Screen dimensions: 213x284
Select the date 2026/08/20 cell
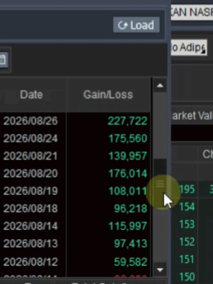[x=30, y=173]
